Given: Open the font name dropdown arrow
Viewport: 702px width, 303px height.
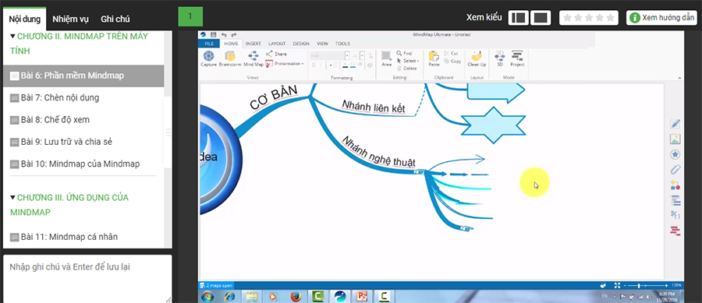Looking at the screenshot, I should (347, 55).
